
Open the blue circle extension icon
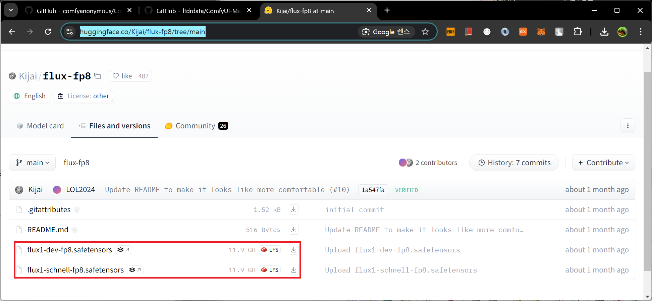[x=505, y=32]
